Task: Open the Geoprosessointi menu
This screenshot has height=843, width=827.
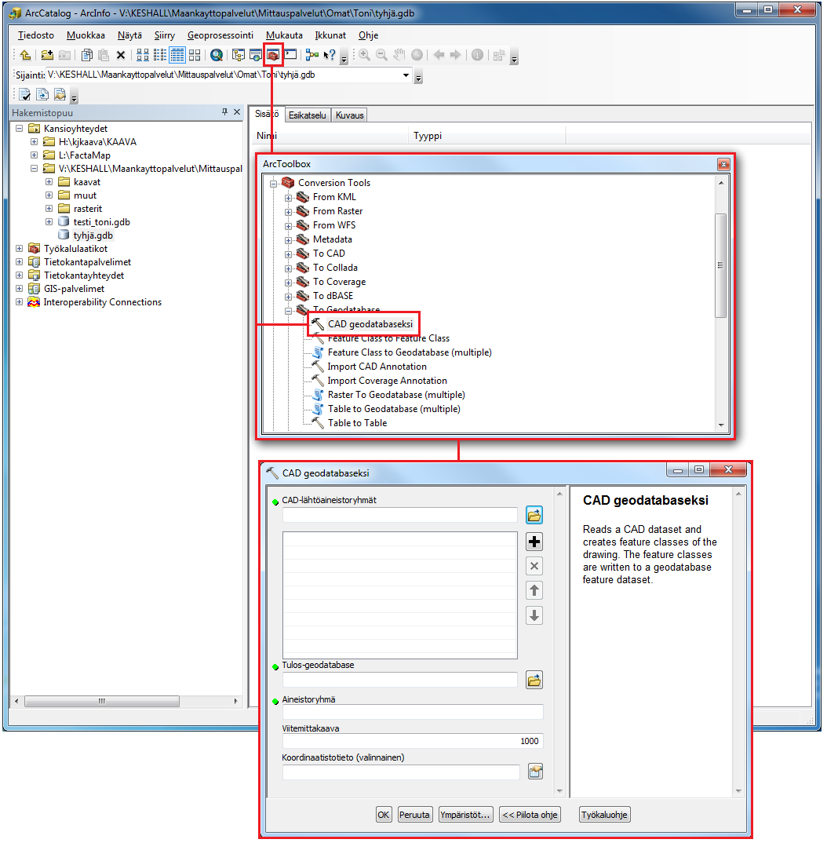Action: [x=220, y=35]
